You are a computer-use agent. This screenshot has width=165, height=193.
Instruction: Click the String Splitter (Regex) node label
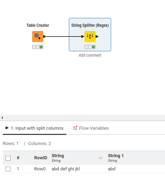click(90, 25)
